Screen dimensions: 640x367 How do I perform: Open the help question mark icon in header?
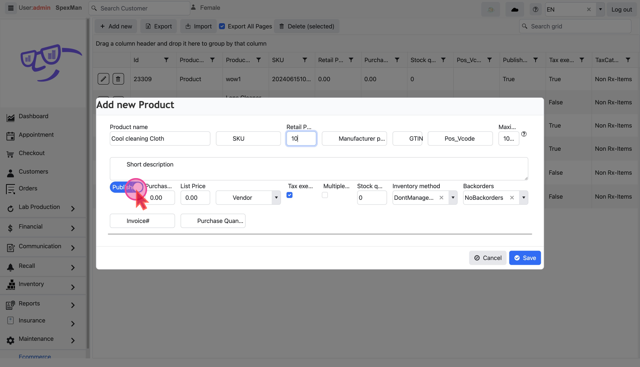pyautogui.click(x=536, y=9)
